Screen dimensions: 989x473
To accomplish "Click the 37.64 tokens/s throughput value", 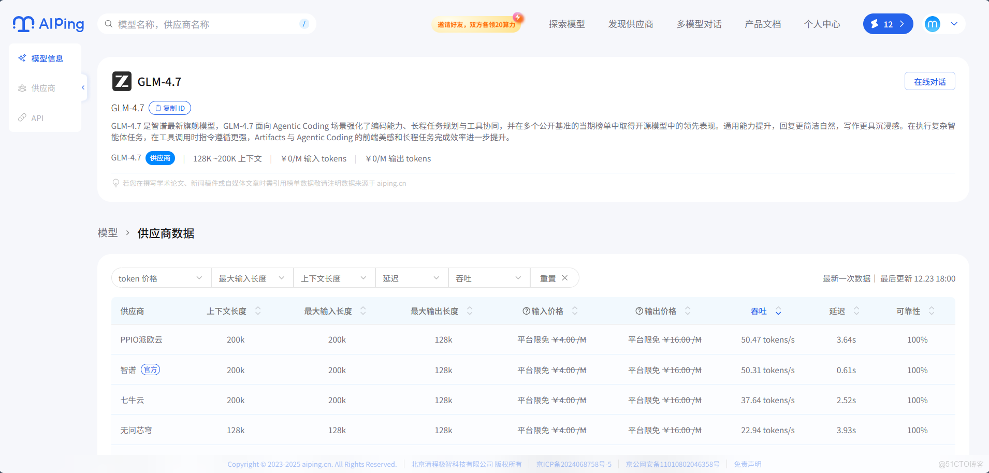I will tap(768, 400).
